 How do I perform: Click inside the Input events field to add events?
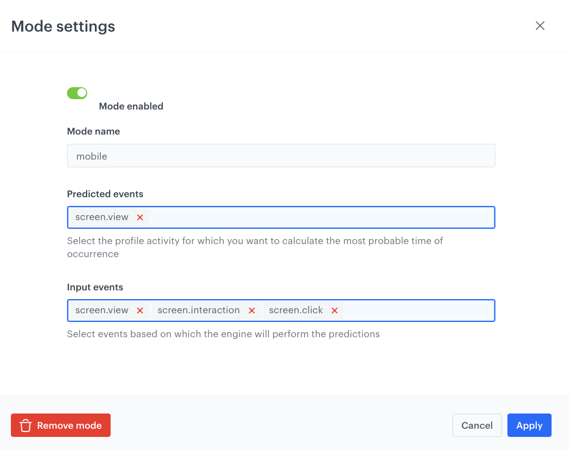click(425, 310)
